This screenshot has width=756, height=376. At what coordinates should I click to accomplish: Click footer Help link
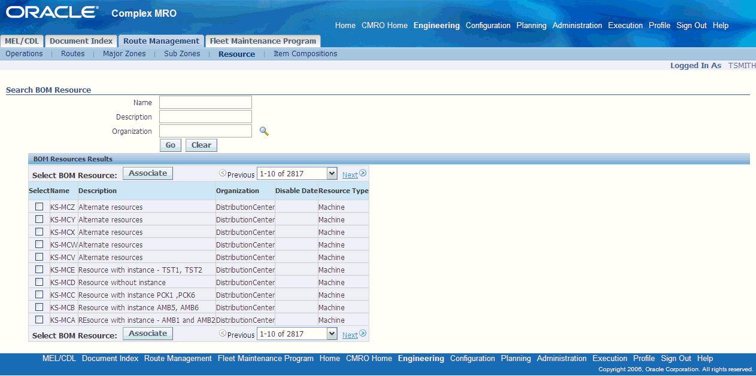pyautogui.click(x=705, y=359)
